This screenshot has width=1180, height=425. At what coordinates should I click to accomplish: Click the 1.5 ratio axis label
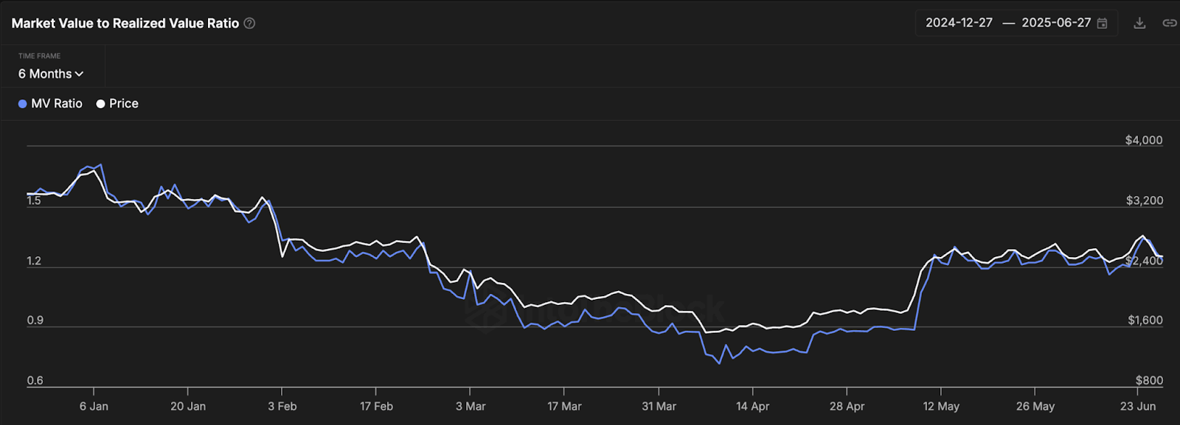click(34, 200)
